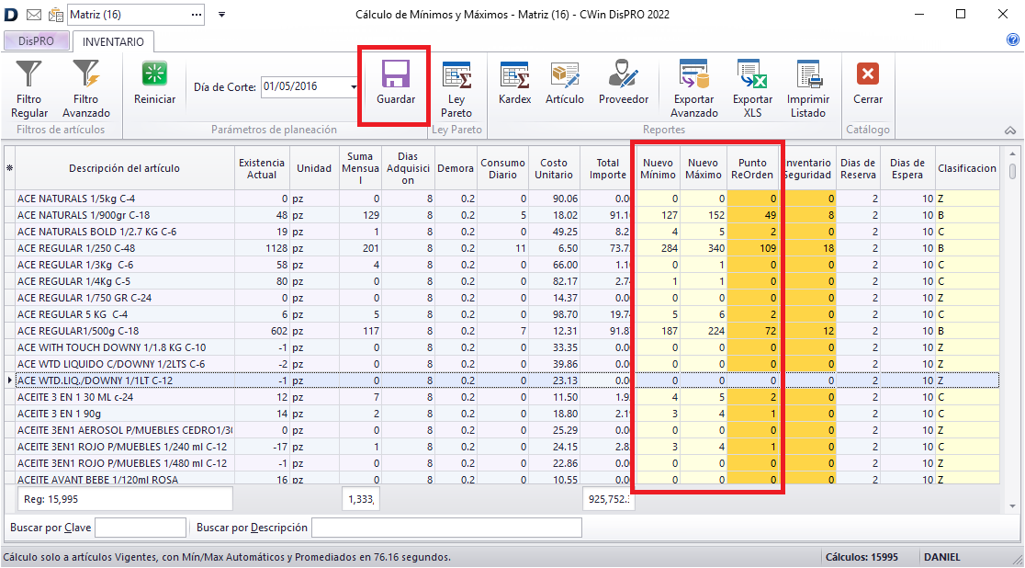Screen dimensions: 1025x568
Task: Click the Buscar por Clave field
Action: pyautogui.click(x=141, y=528)
